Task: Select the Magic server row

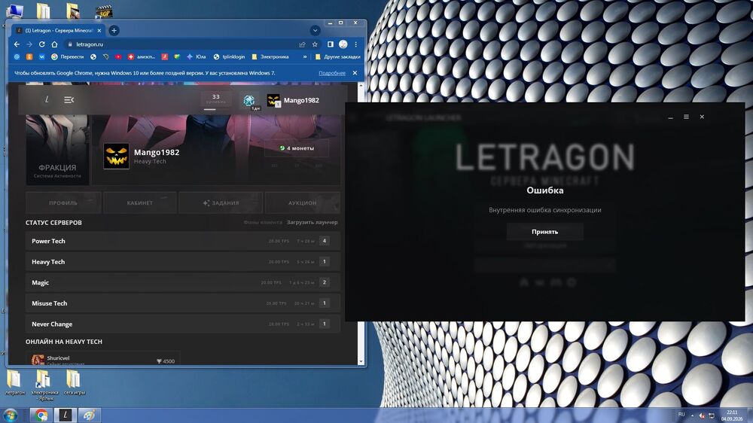Action: pos(182,282)
